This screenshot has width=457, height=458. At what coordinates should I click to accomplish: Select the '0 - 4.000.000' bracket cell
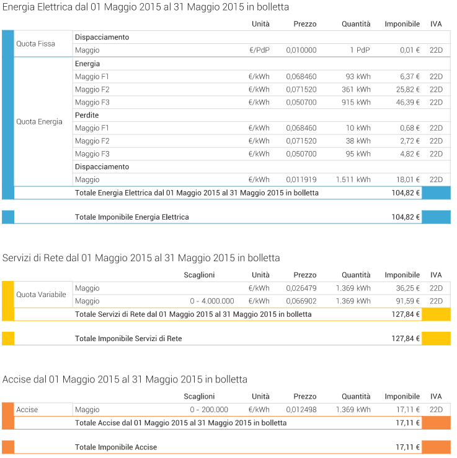pyautogui.click(x=212, y=301)
